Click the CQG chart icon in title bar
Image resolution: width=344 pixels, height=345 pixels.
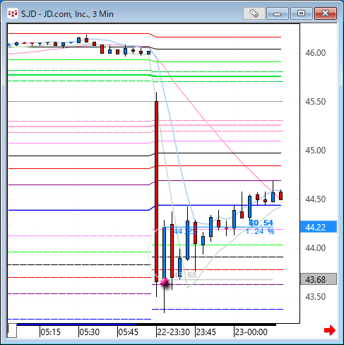(13, 13)
